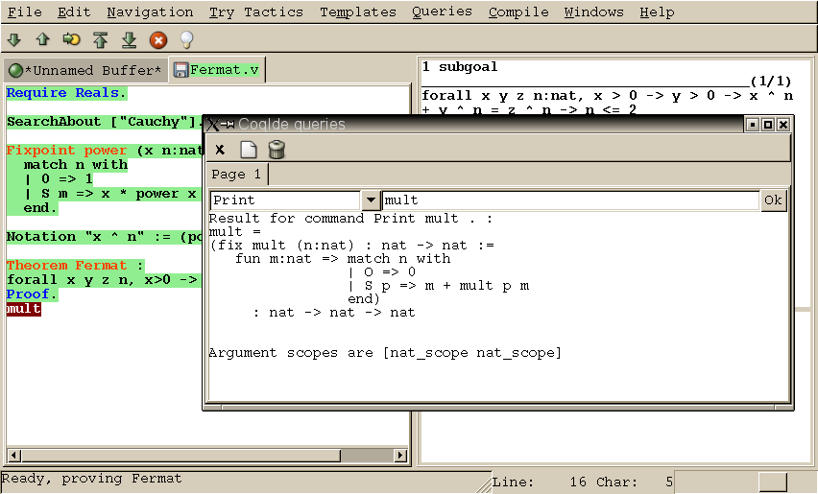Click the restart-to-top arrow icon
The image size is (818, 494).
(100, 40)
